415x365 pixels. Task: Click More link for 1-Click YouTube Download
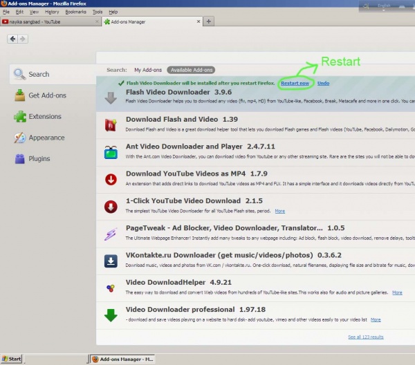coord(279,211)
